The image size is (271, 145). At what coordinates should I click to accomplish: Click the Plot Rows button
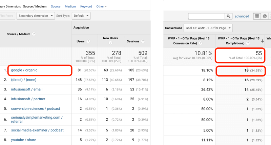pyautogui.click(x=7, y=16)
